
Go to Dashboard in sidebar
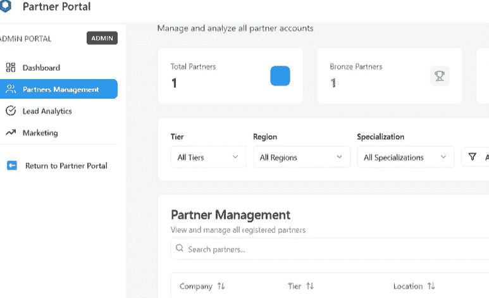click(41, 68)
